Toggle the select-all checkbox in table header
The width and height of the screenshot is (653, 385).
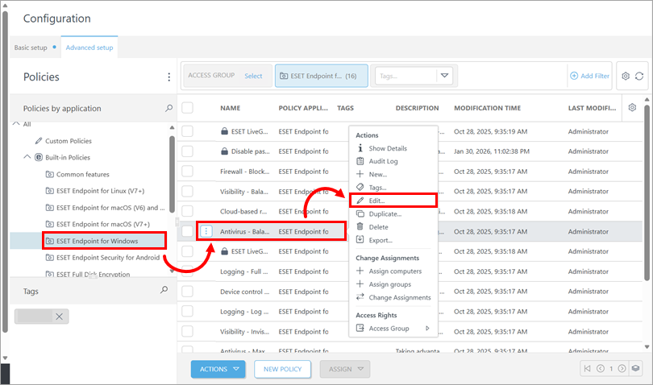pos(187,108)
